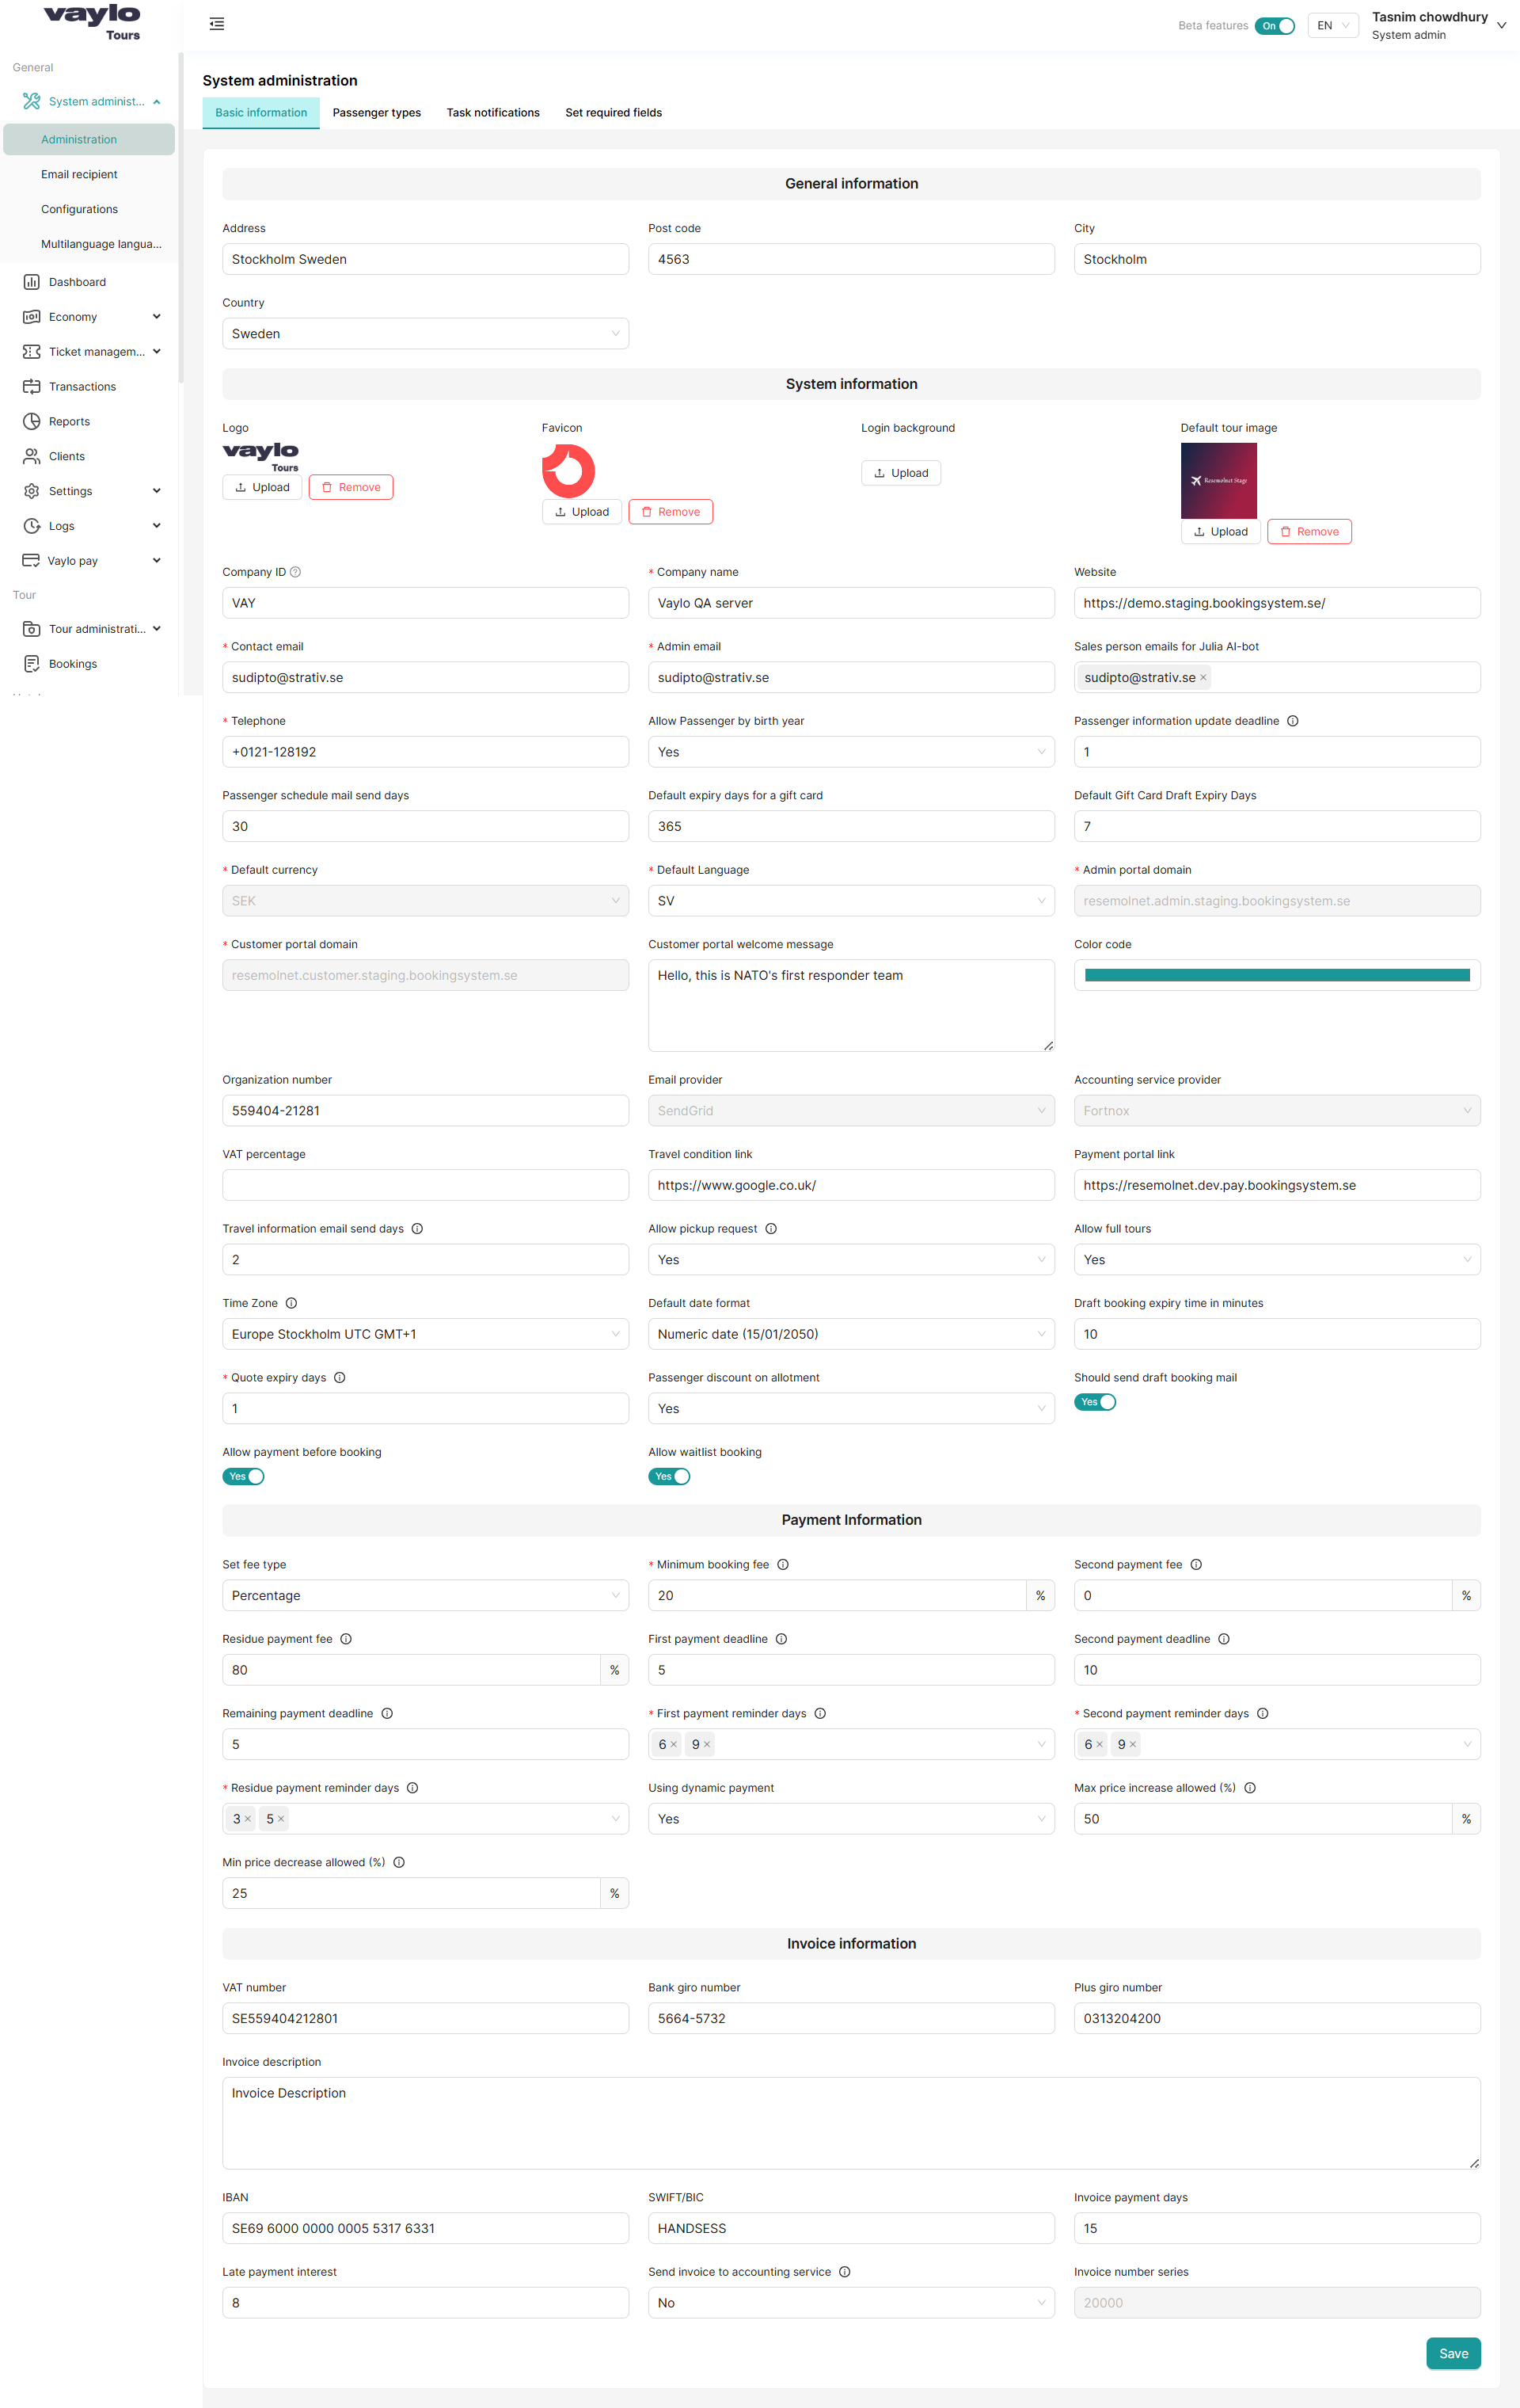This screenshot has height=2408, width=1520.
Task: Toggle Should send draft booking mail
Action: pyautogui.click(x=1094, y=1402)
